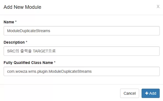Click the required asterisk beside Name
Viewport: 163px width, 101px height.
click(16, 21)
